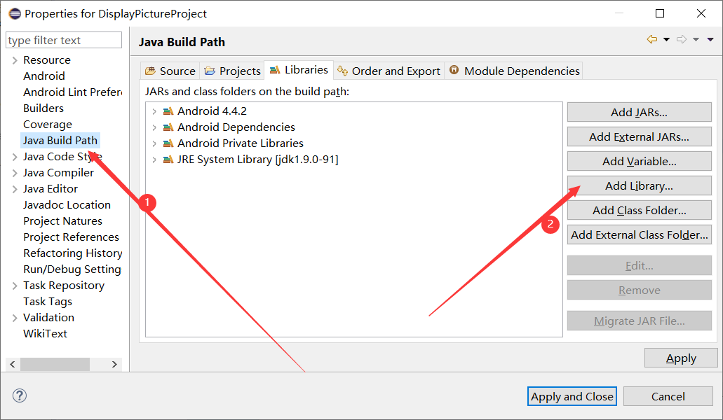Expand the Android 4.4.2 library entry
Screen dimensions: 723x420
click(x=155, y=111)
